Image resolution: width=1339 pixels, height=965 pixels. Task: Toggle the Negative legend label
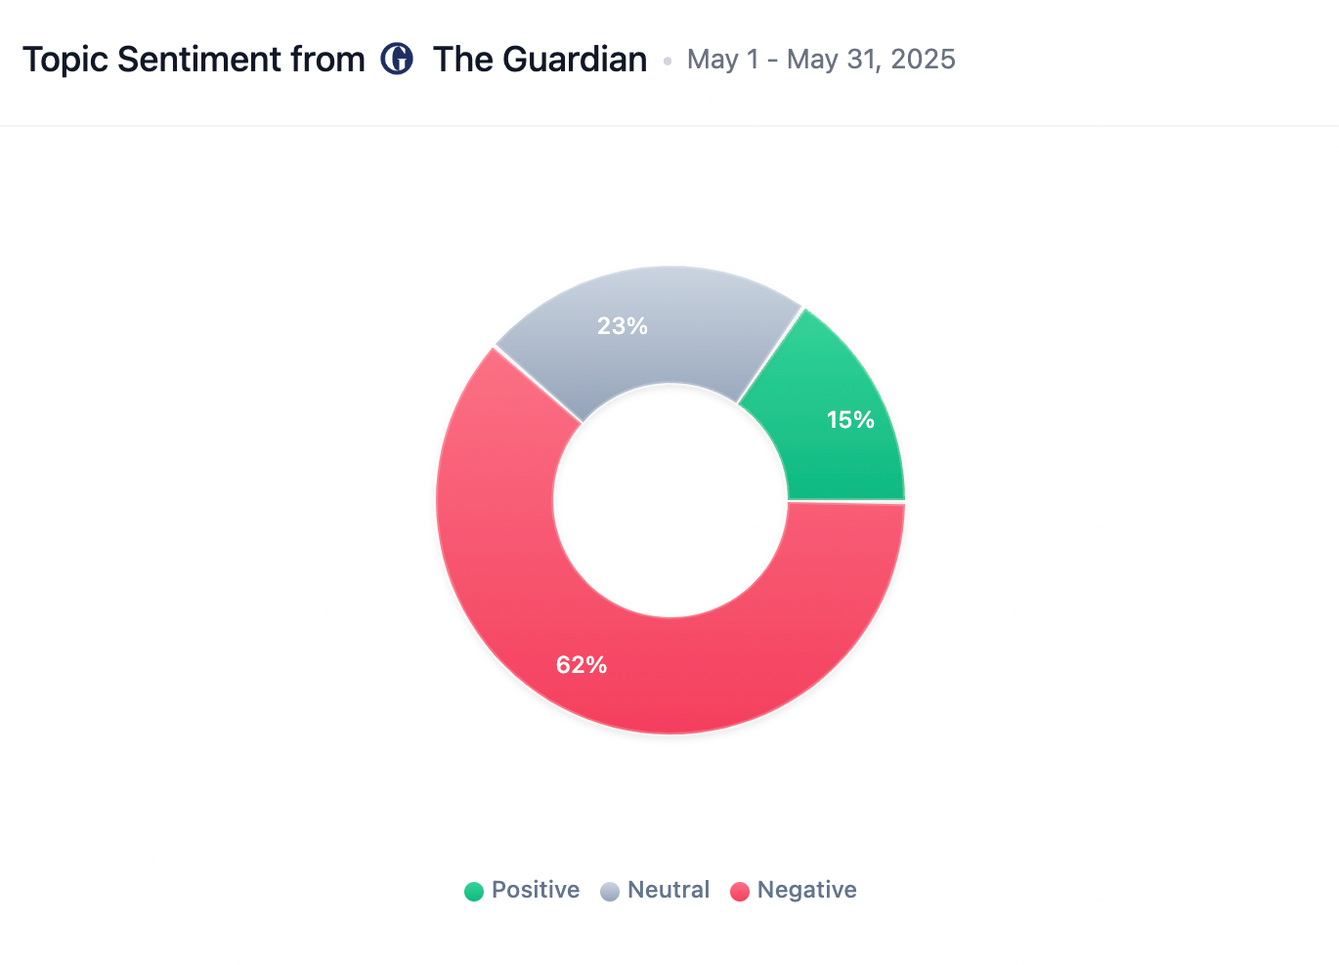coord(806,890)
